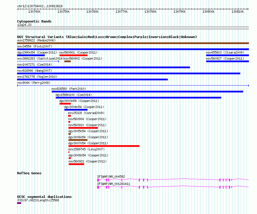Screen dimensions: 257x214
Task: Click the red nsv560910 loss bar
Action: (x=83, y=128)
